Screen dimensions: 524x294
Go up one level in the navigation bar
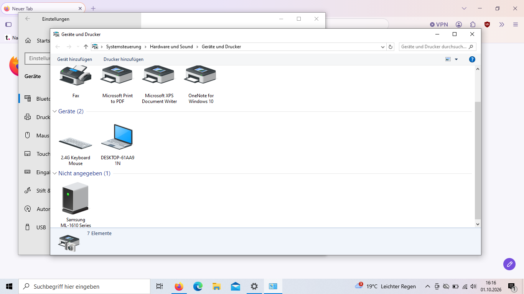86,47
